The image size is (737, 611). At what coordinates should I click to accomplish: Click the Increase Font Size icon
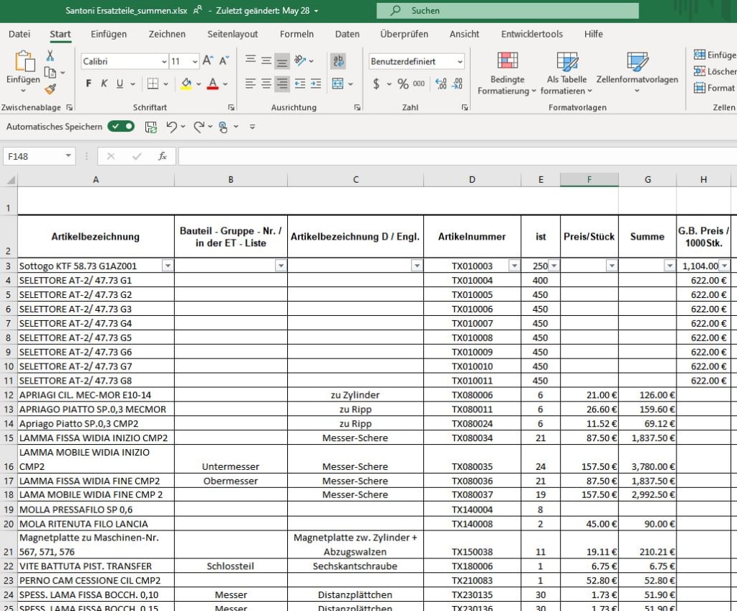[207, 61]
